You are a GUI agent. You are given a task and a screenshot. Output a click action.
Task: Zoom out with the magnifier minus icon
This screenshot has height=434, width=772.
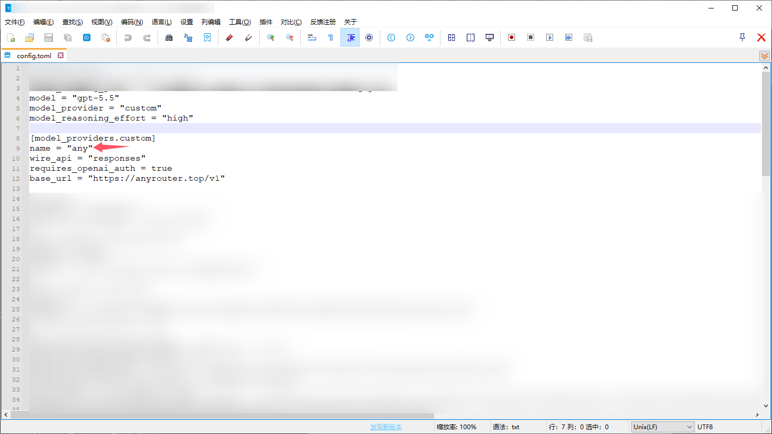coord(290,38)
